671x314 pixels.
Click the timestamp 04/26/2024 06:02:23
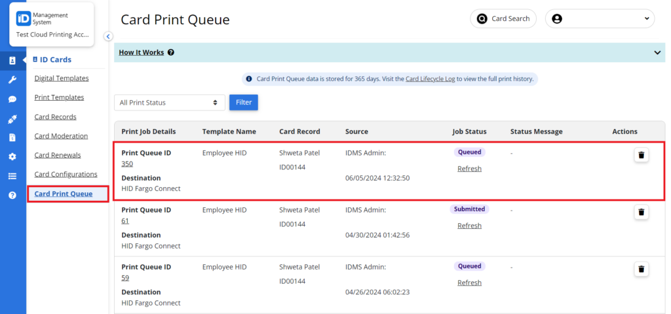(377, 292)
